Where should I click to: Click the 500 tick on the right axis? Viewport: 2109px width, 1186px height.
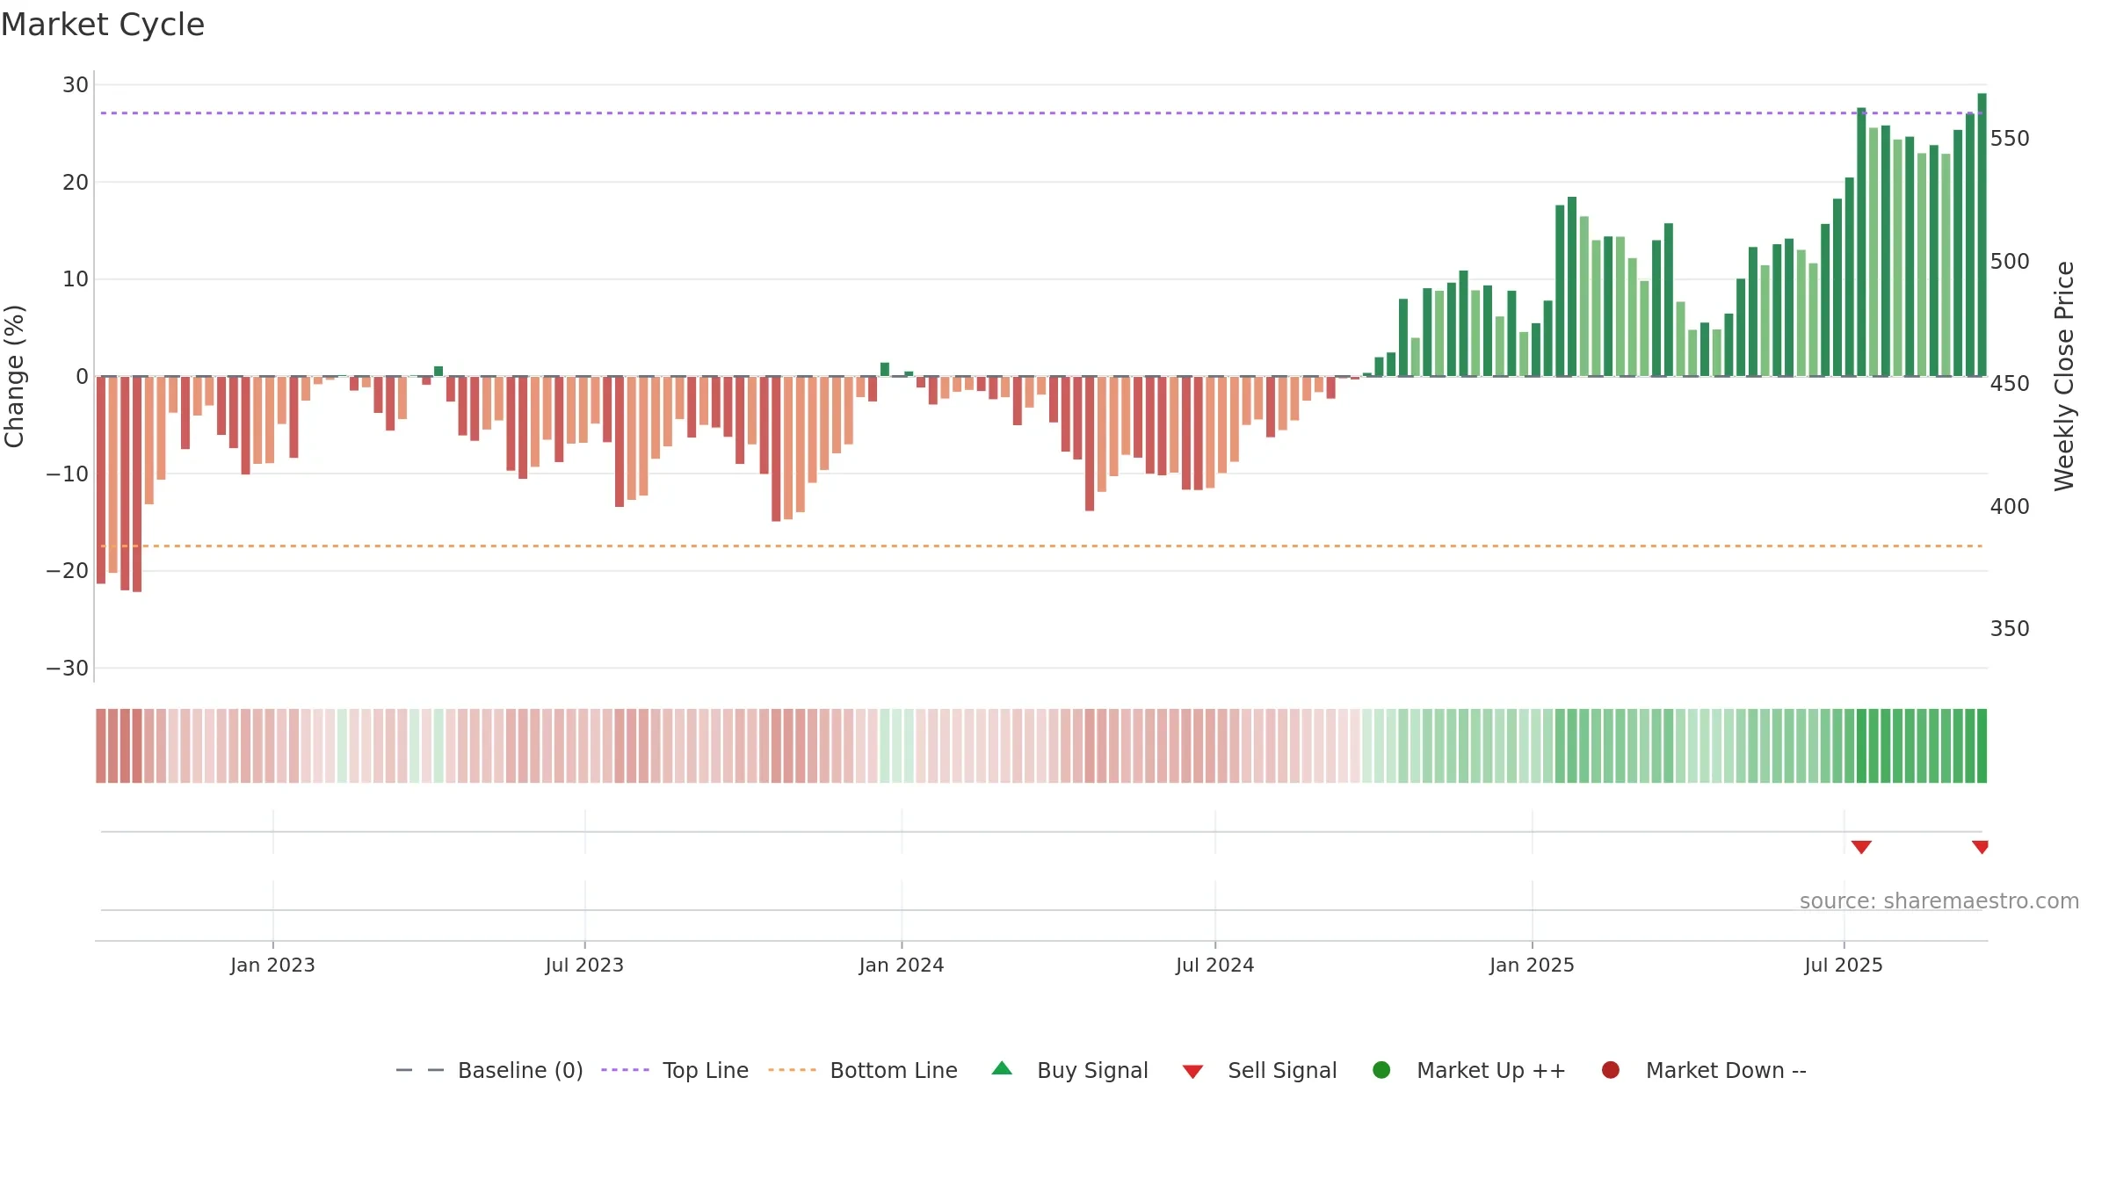[x=2010, y=262]
